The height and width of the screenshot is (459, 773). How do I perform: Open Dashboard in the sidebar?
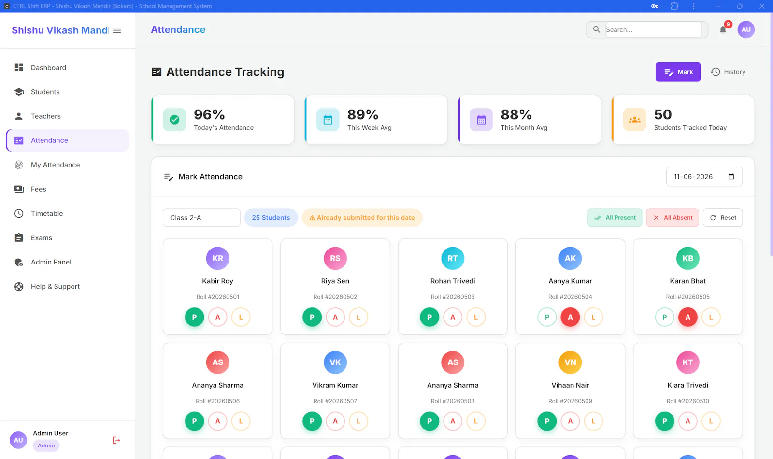(68, 68)
